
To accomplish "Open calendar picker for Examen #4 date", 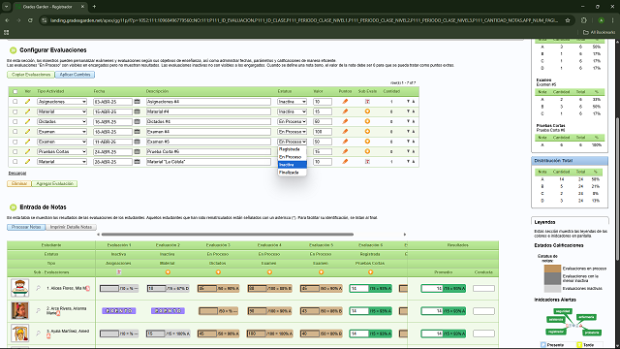I will pyautogui.click(x=137, y=132).
